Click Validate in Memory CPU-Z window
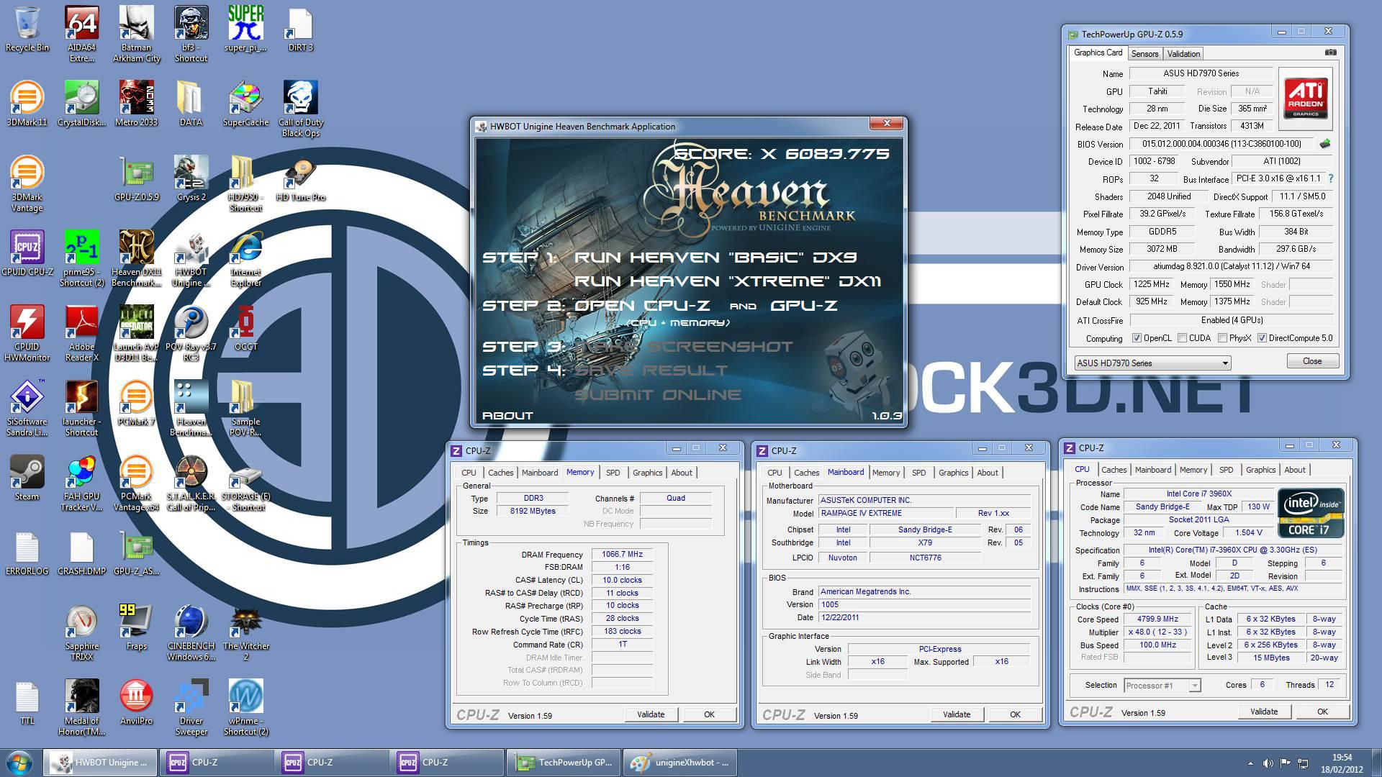The height and width of the screenshot is (777, 1382). click(651, 714)
